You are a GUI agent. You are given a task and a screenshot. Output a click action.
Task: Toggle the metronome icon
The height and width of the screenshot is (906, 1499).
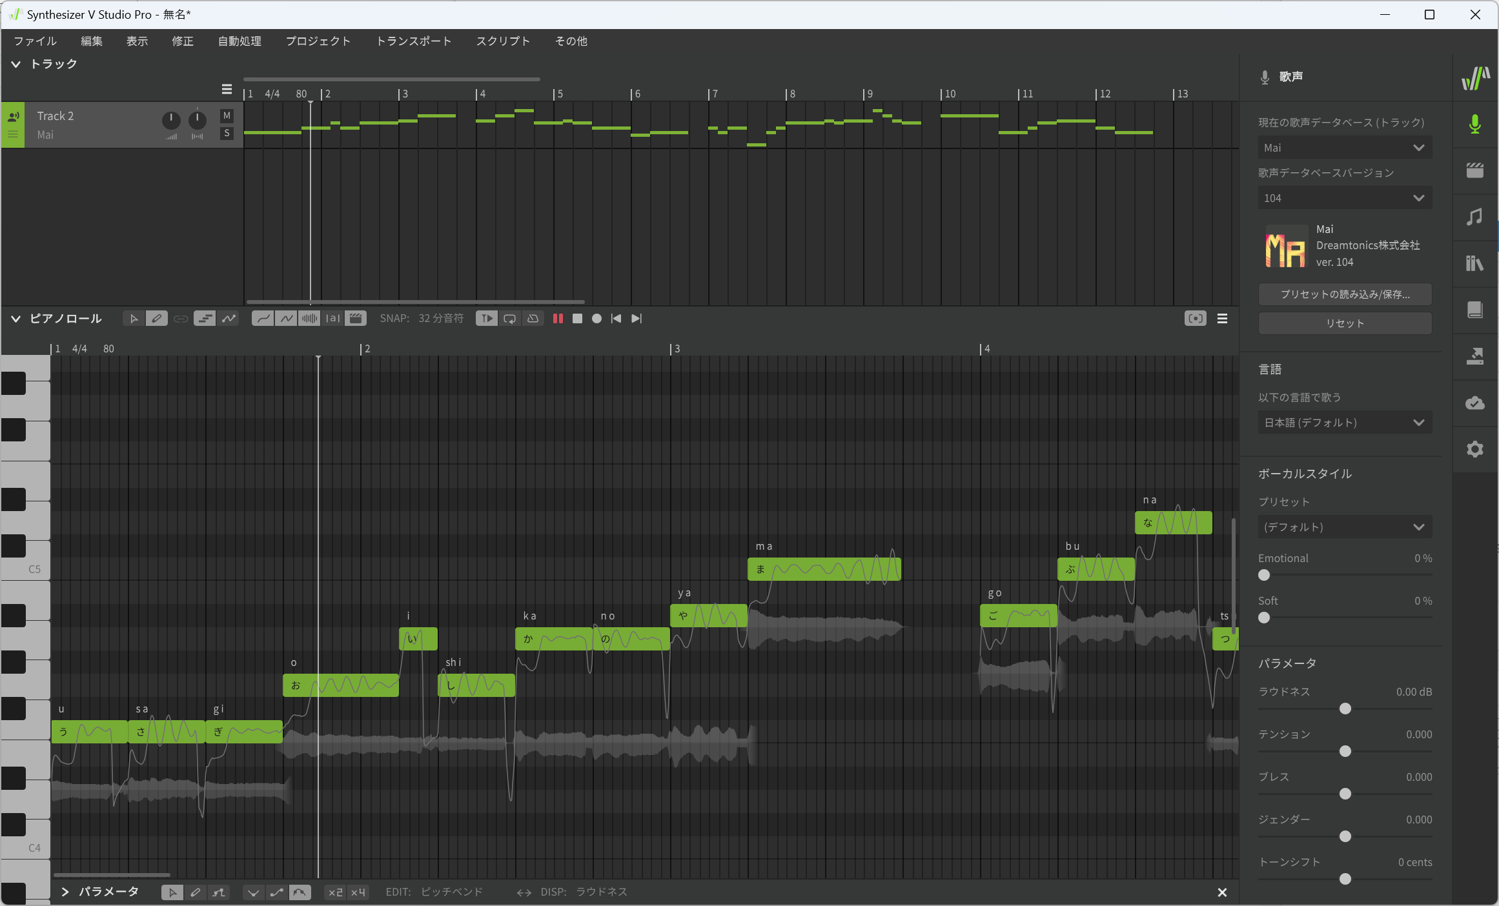pos(533,319)
